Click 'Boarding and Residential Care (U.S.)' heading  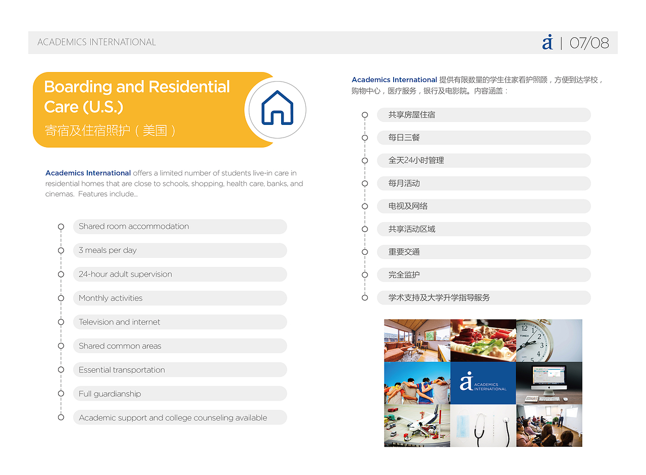click(137, 97)
